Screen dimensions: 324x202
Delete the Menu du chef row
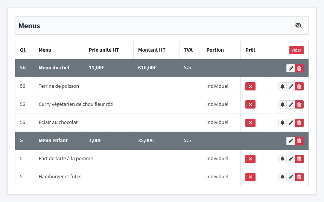coord(299,68)
